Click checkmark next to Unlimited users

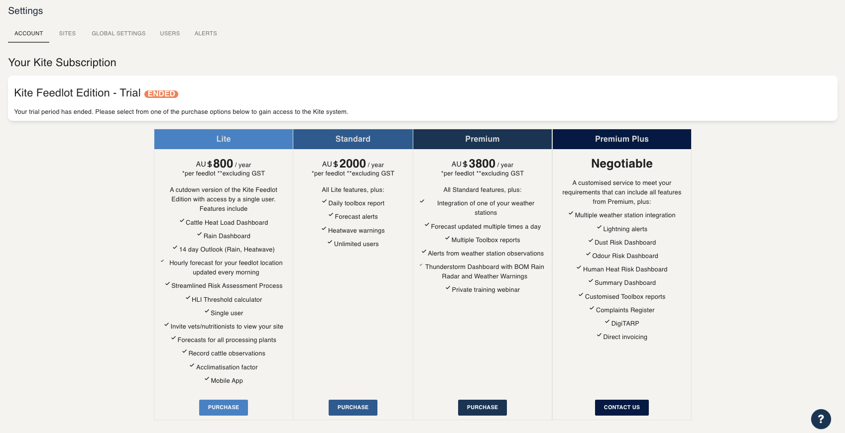click(330, 243)
